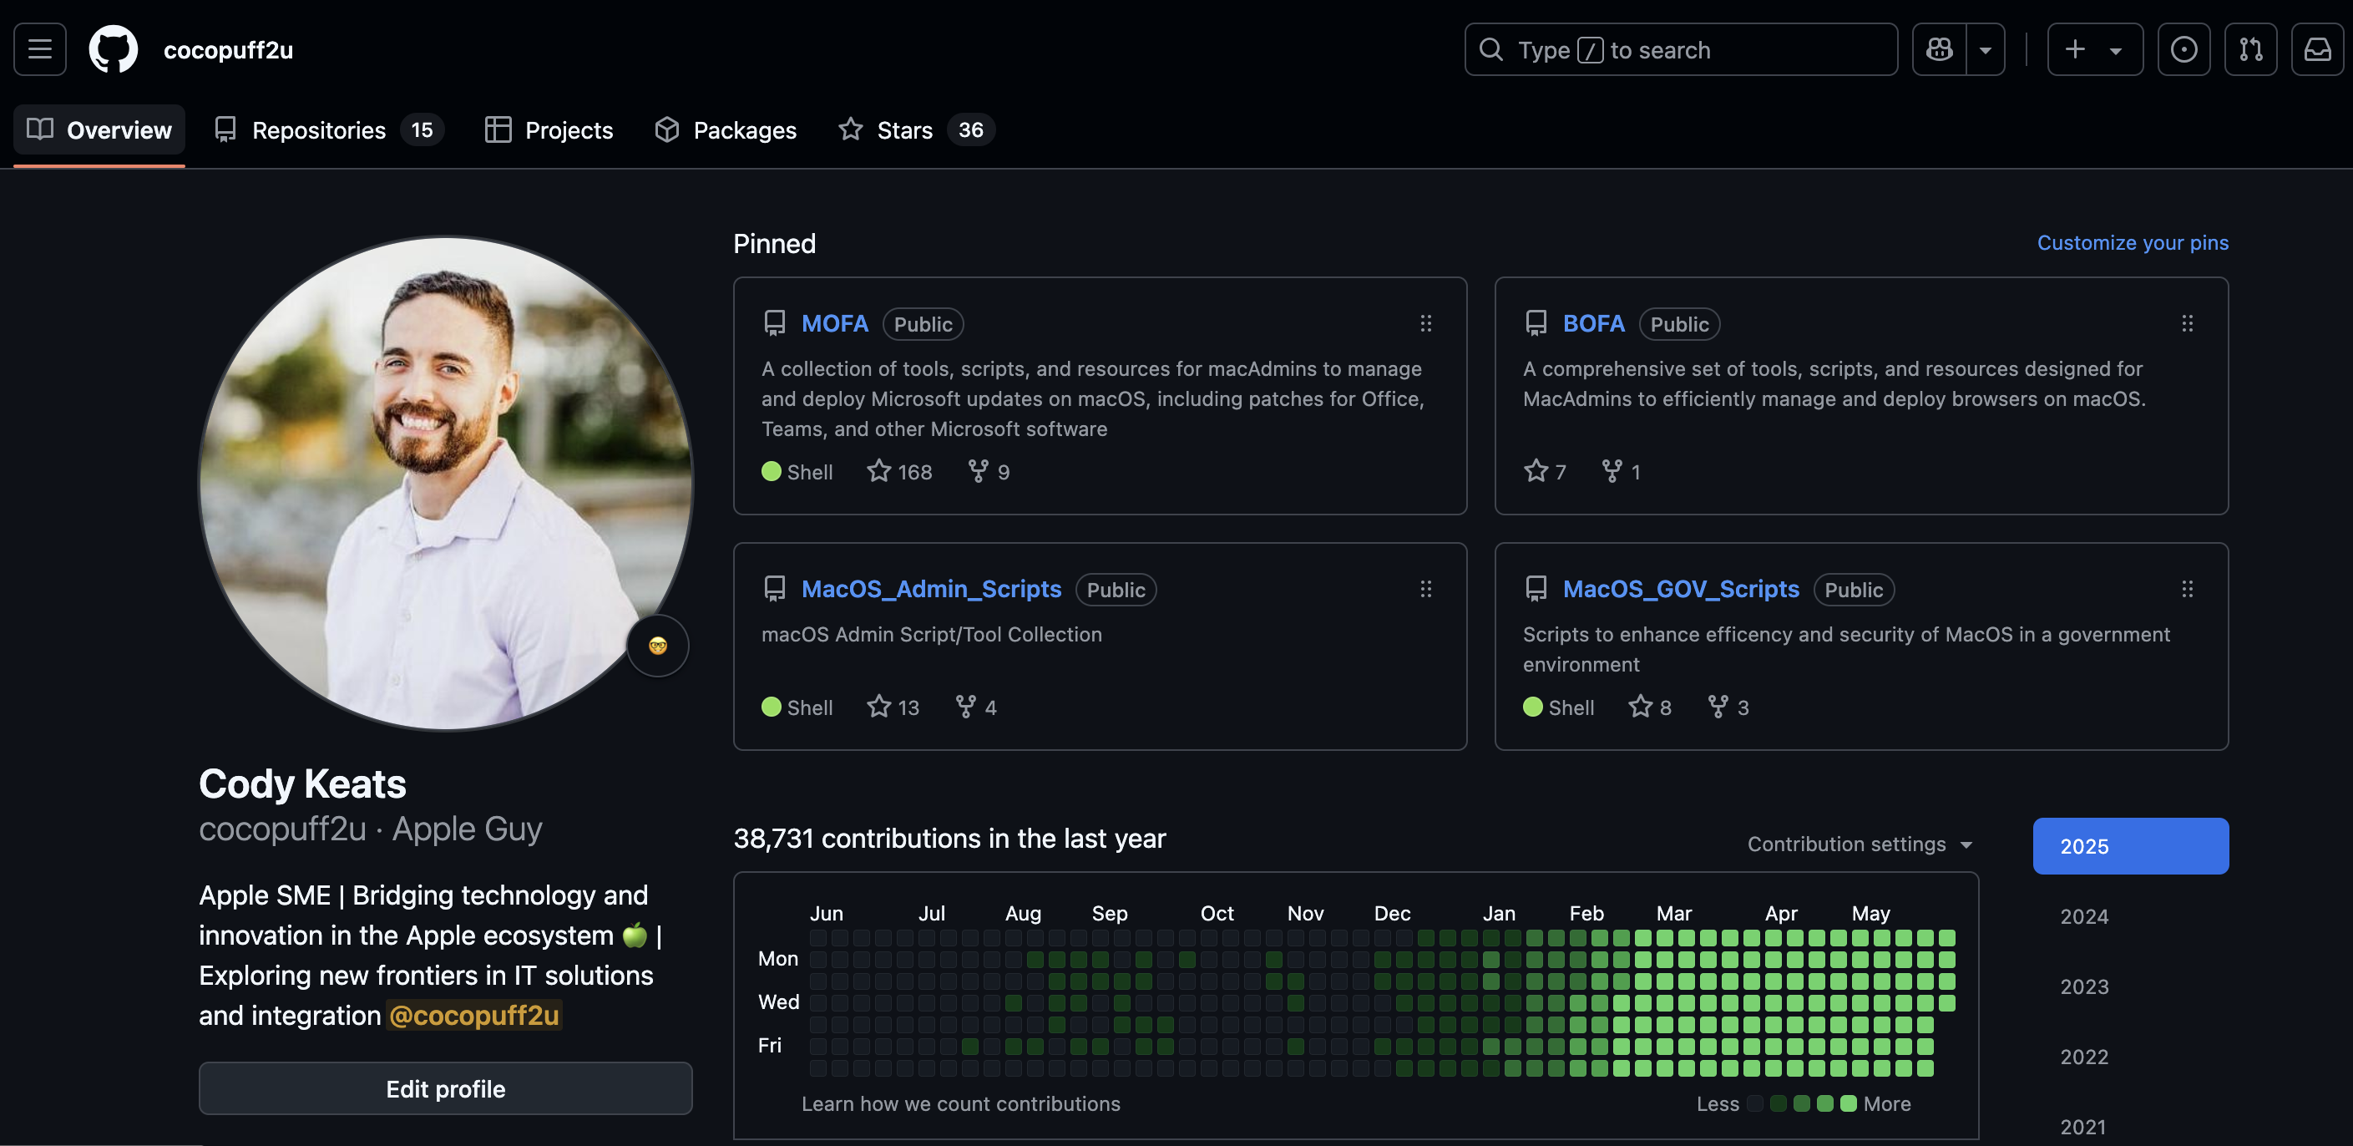This screenshot has height=1146, width=2353.
Task: Grab the MacOS_Admin_Scripts card drag handle
Action: click(x=1426, y=590)
